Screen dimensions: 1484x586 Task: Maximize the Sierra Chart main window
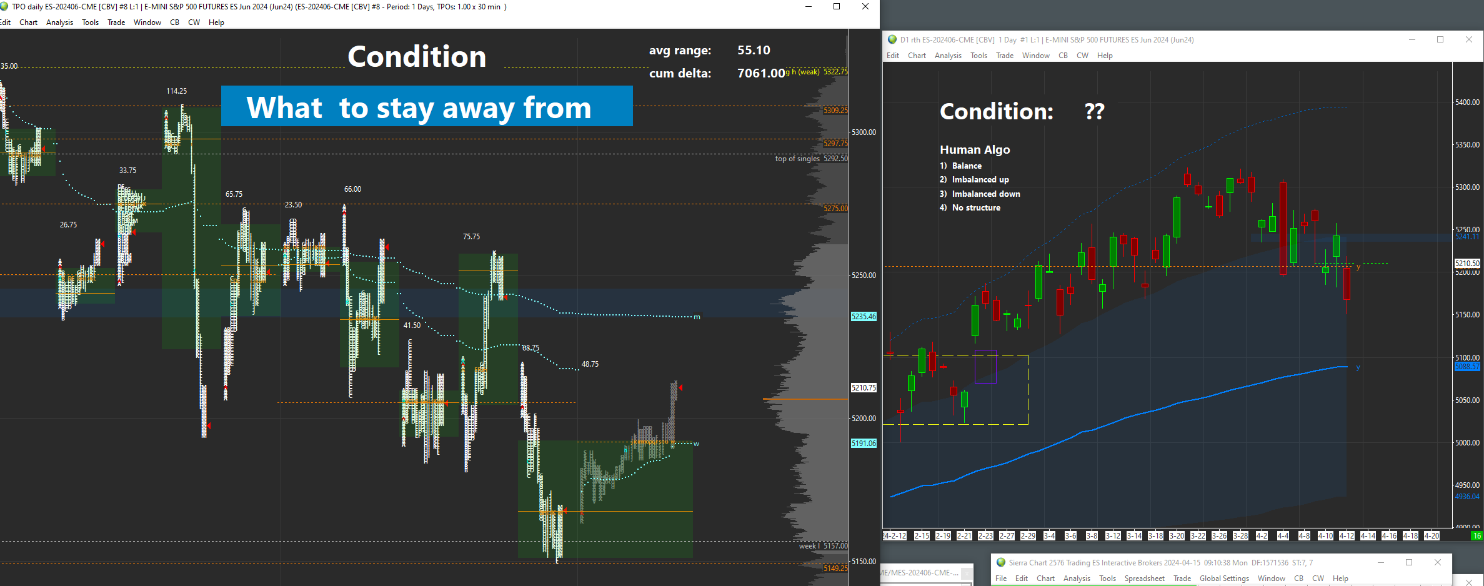(x=1409, y=562)
